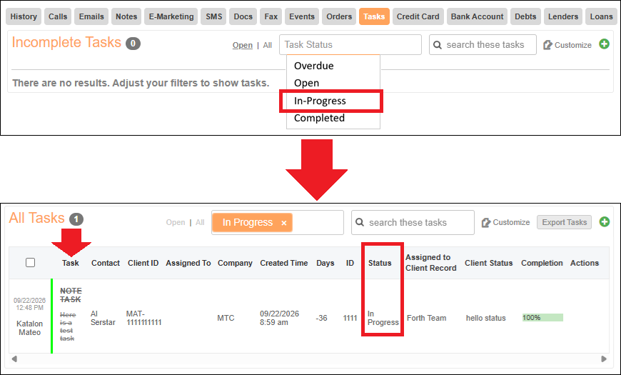Click the hello status cell
The image size is (621, 375).
click(486, 318)
